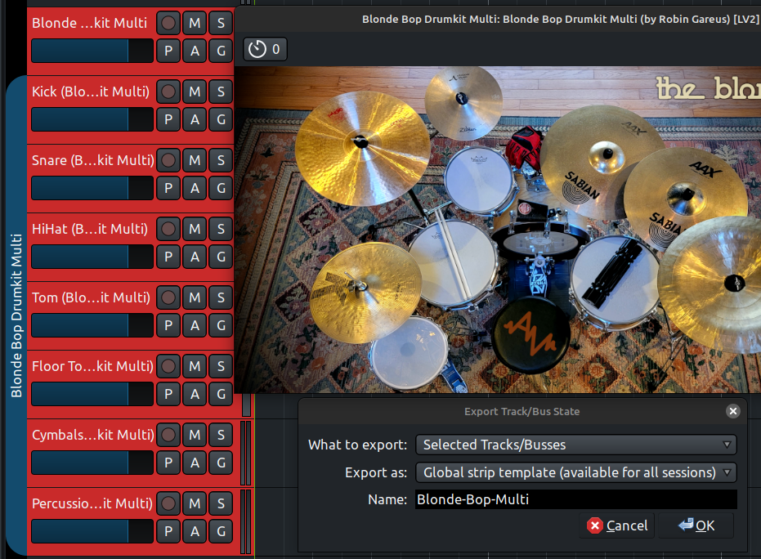Select the HiHat track name label
761x559 pixels.
91,229
